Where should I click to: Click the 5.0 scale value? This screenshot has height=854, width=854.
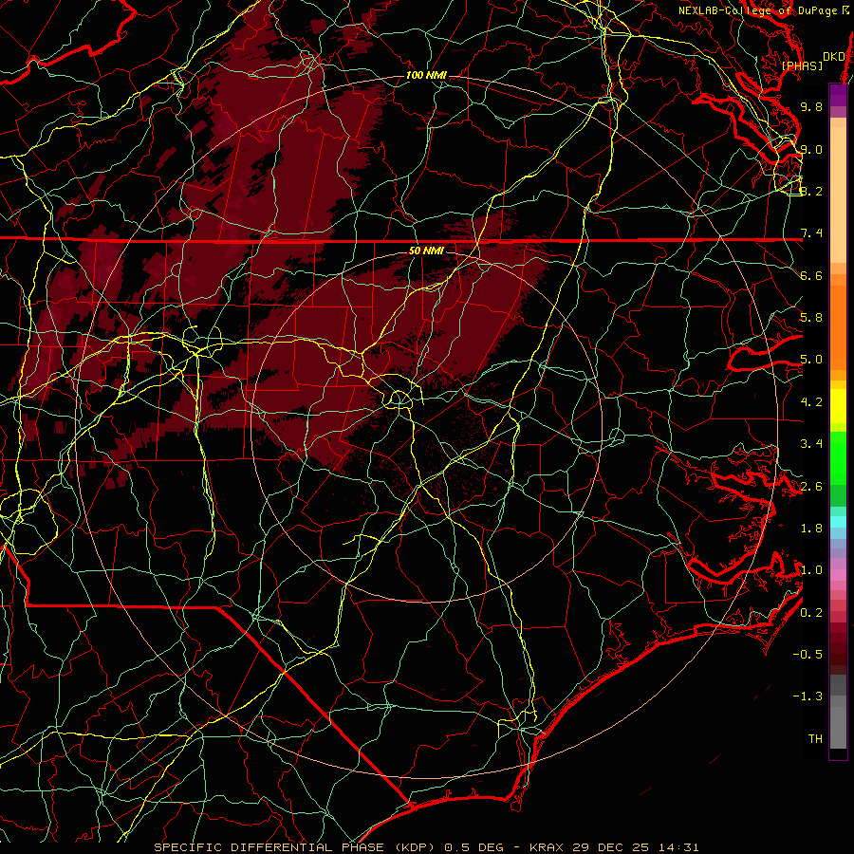pos(811,360)
